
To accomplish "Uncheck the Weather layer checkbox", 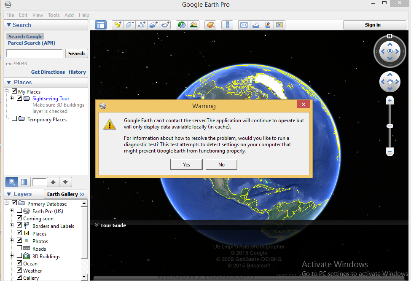I will (x=19, y=270).
